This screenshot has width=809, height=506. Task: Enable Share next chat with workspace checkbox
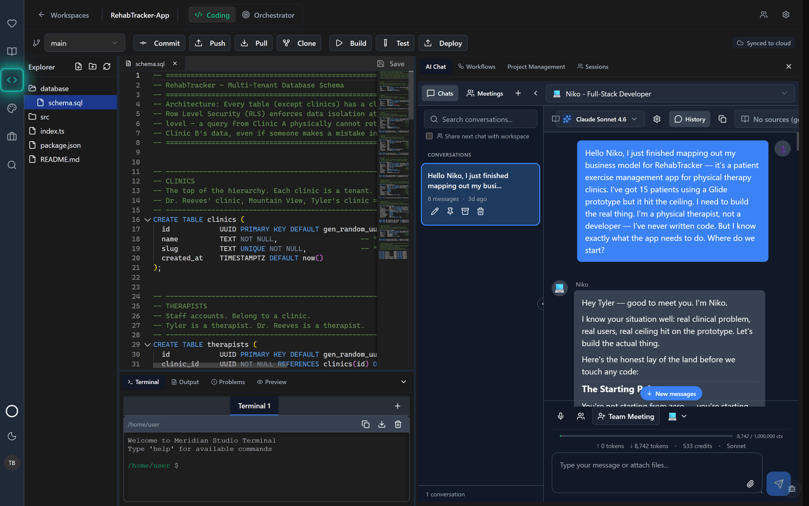point(429,136)
